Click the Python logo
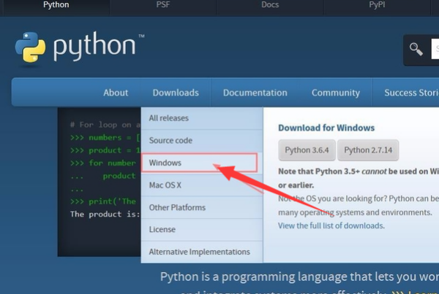The height and width of the screenshot is (294, 439). pos(75,49)
